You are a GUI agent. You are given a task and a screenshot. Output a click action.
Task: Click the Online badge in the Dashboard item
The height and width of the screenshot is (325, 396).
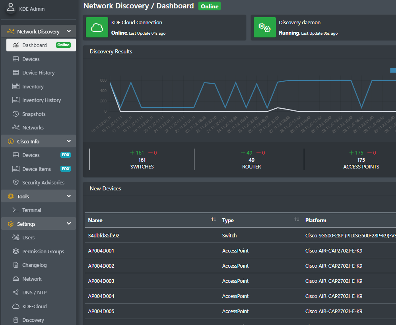click(63, 45)
